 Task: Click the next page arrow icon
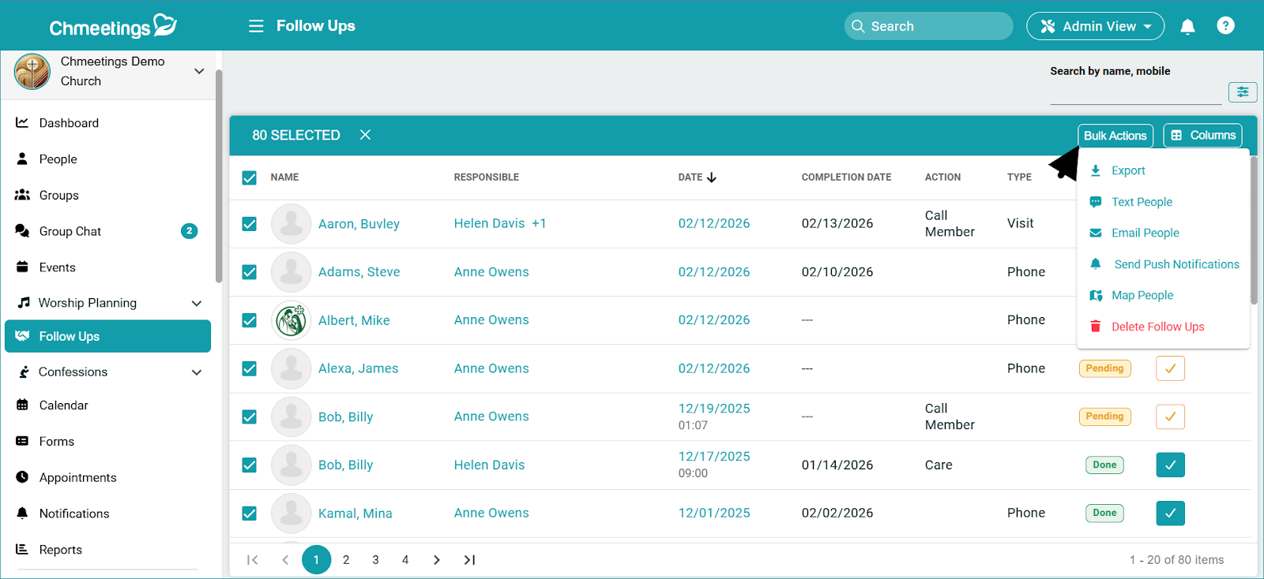click(436, 560)
